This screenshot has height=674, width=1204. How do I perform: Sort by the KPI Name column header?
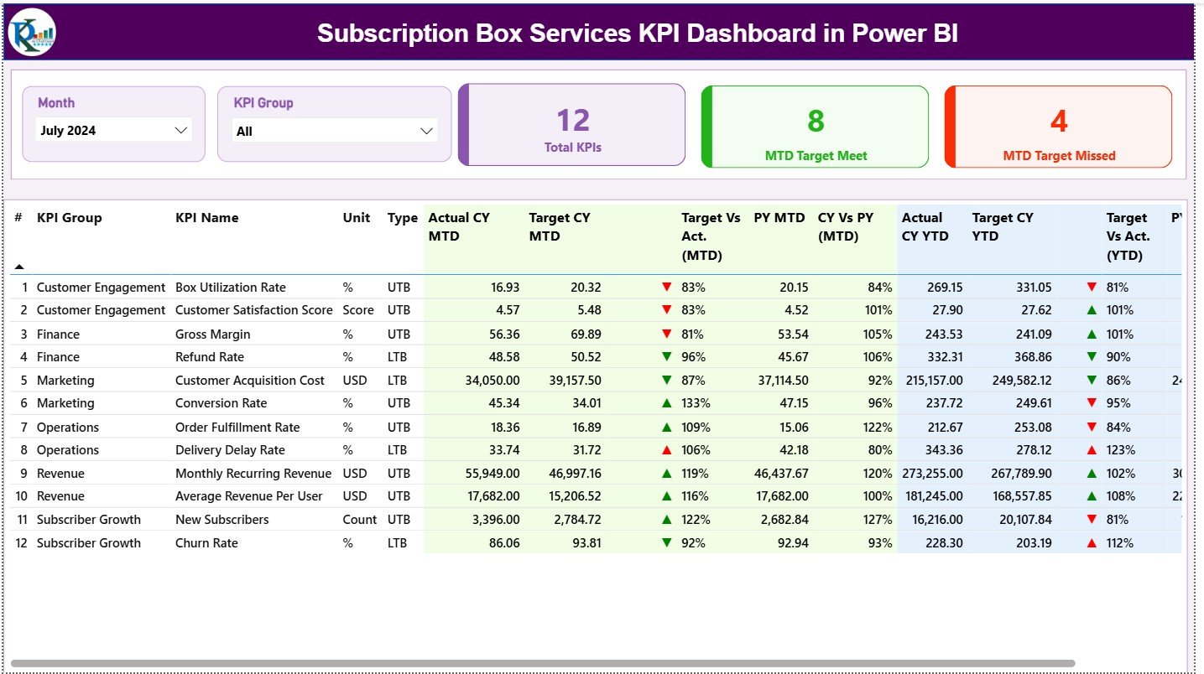[x=206, y=217]
